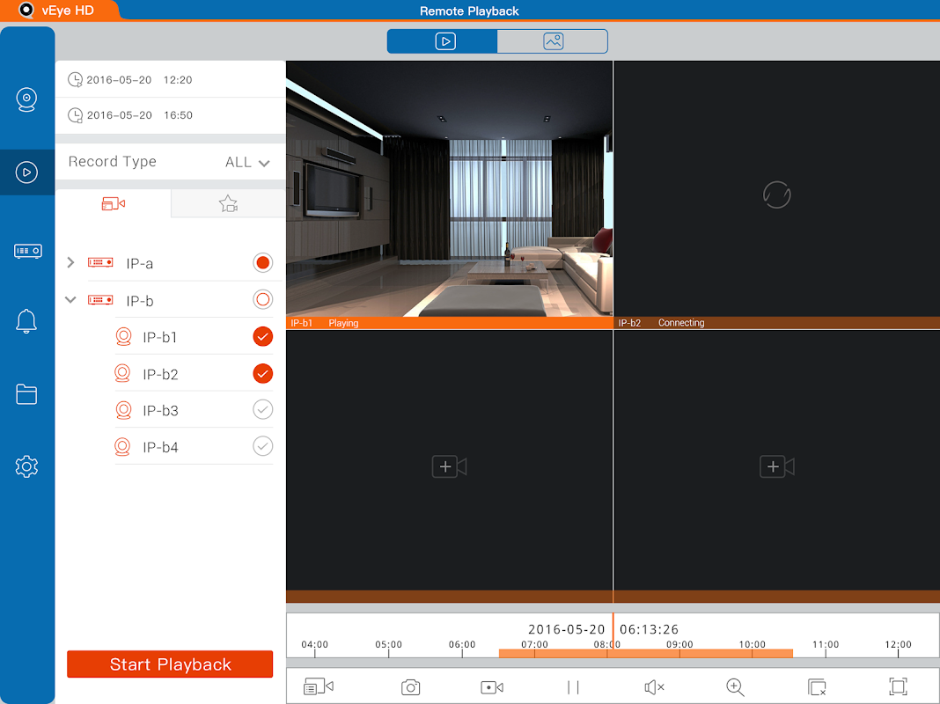
Task: Switch to the favorites star tab
Action: [228, 203]
